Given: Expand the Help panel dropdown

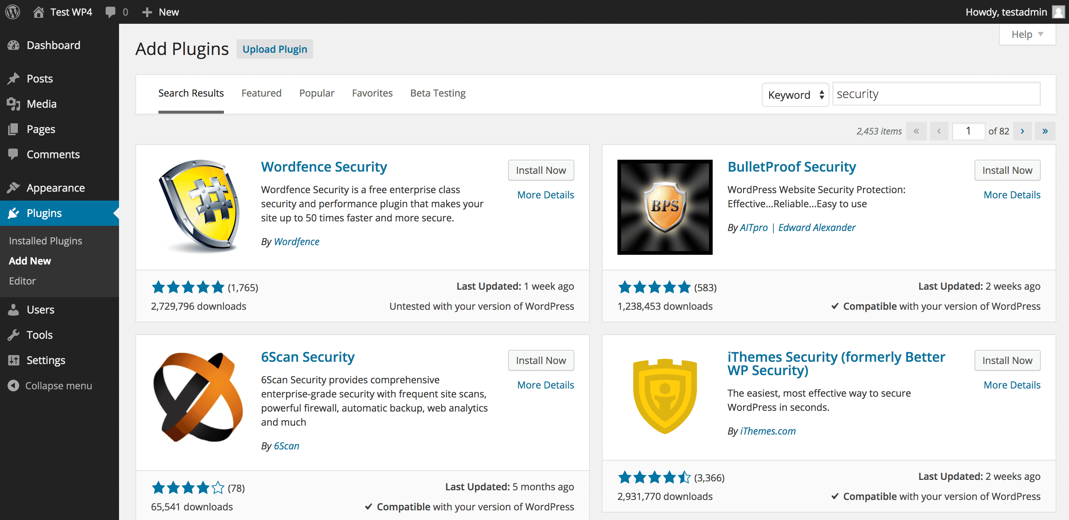Looking at the screenshot, I should 1027,35.
